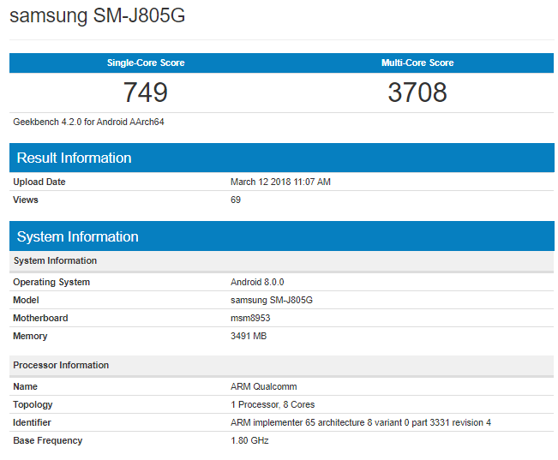558x460 pixels.
Task: Click the Views count 69
Action: point(236,200)
